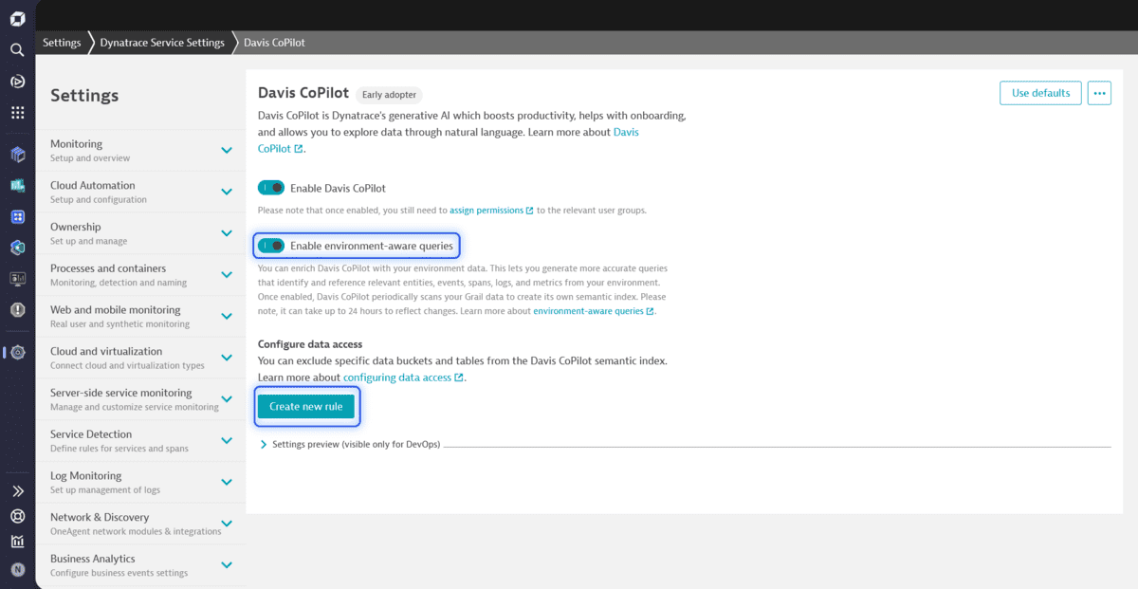Select the purple Kubernetes cube icon
Image resolution: width=1138 pixels, height=589 pixels.
[x=16, y=152]
